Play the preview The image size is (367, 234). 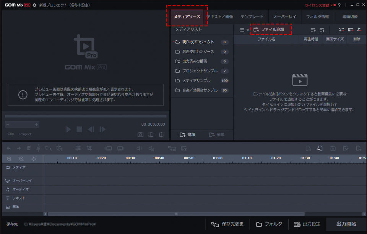[68, 129]
